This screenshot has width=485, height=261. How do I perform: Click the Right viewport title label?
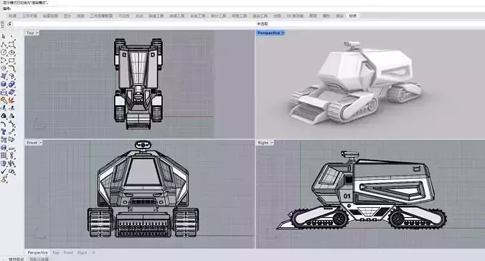pos(263,143)
